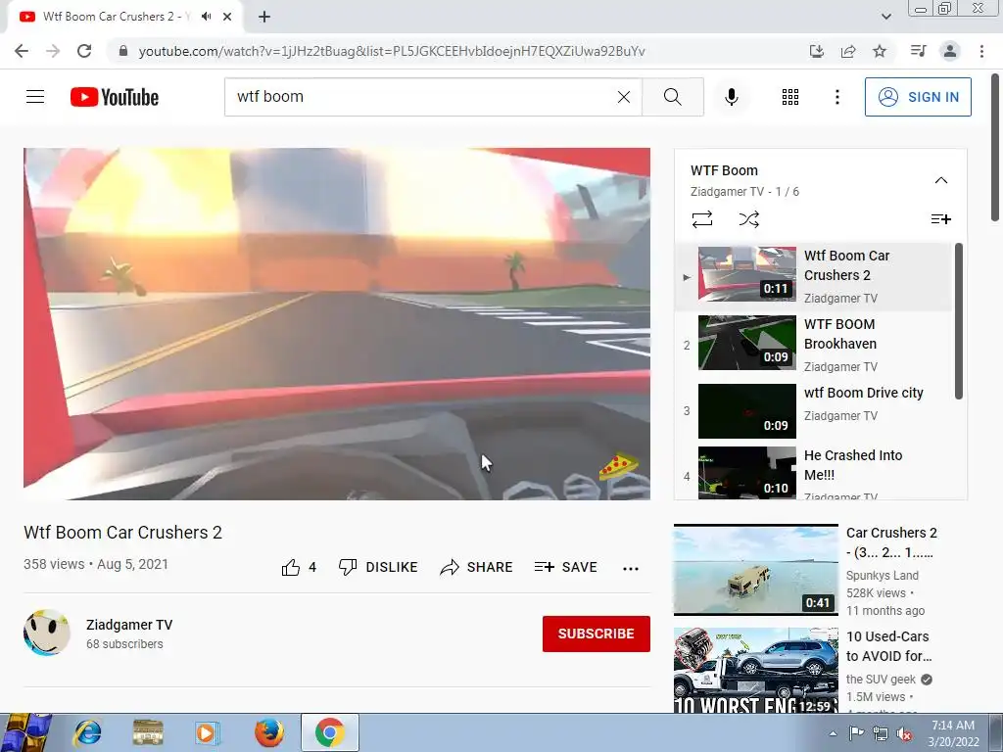Click the address bar URL
This screenshot has width=1003, height=752.
click(392, 51)
